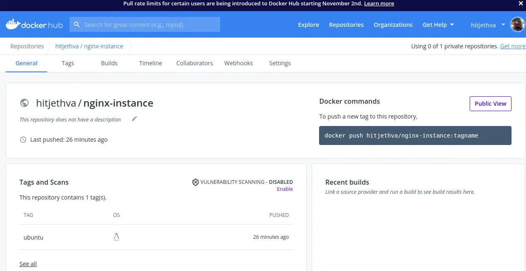Open the hitjethva account dropdown

tap(488, 25)
